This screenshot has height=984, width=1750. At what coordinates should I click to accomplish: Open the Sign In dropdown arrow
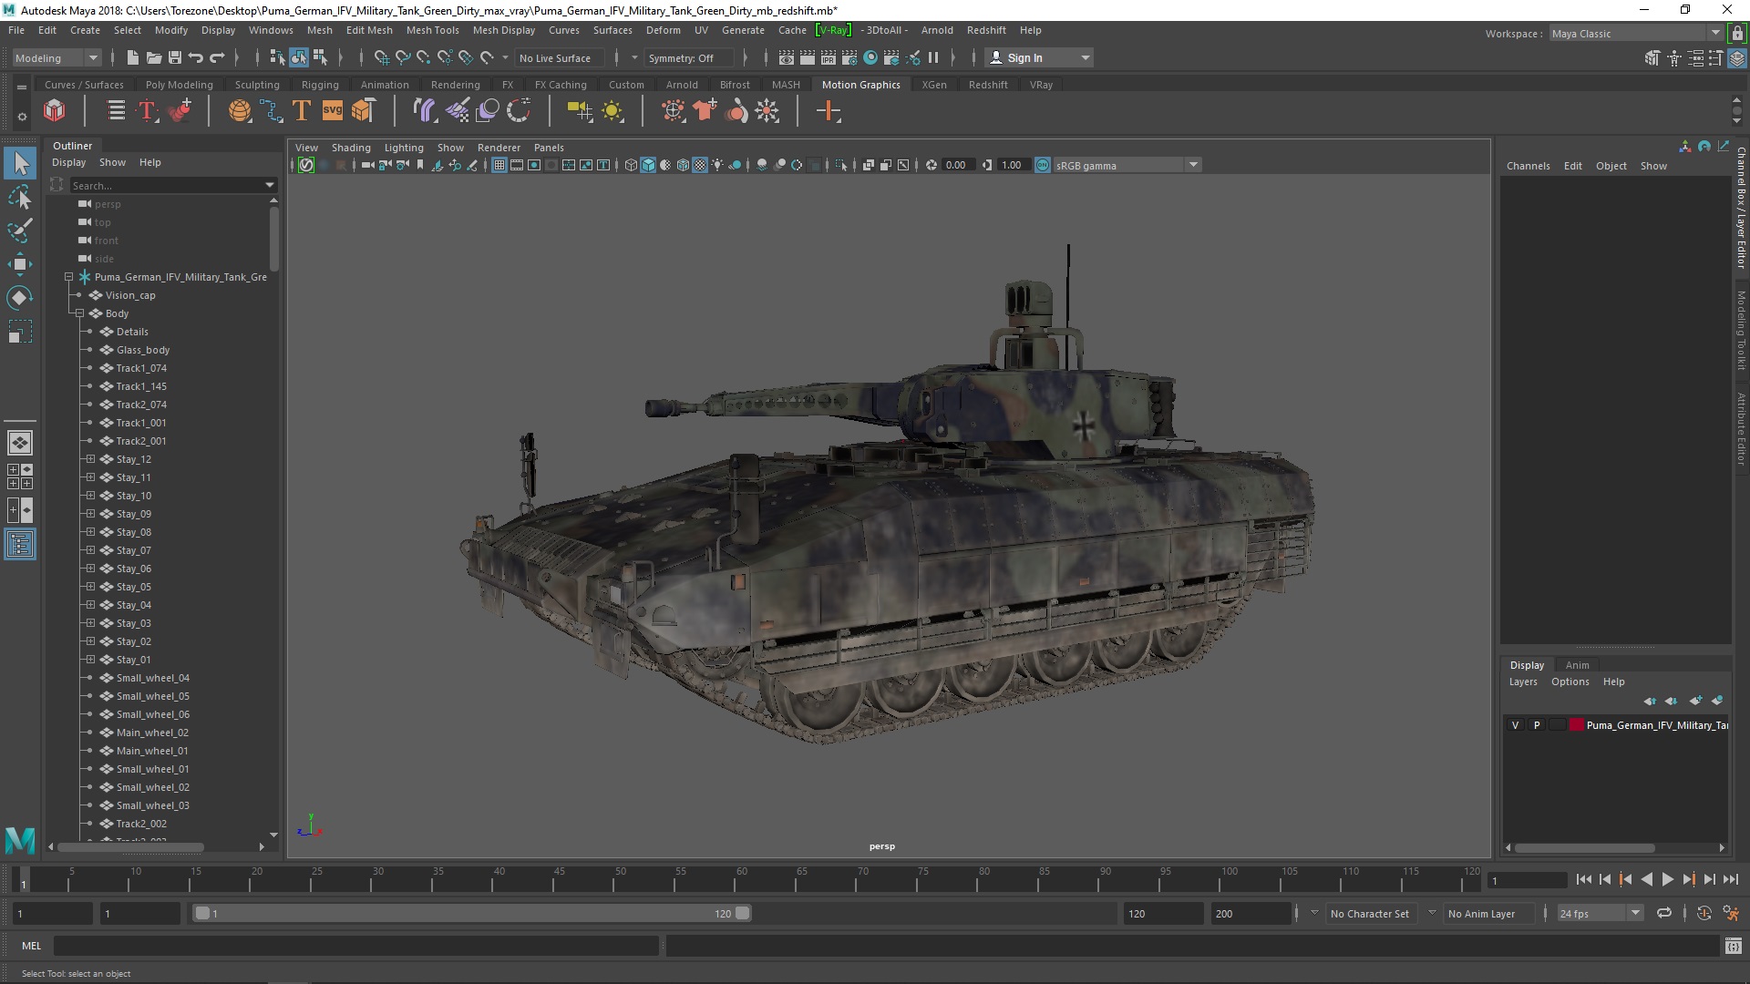pos(1085,57)
